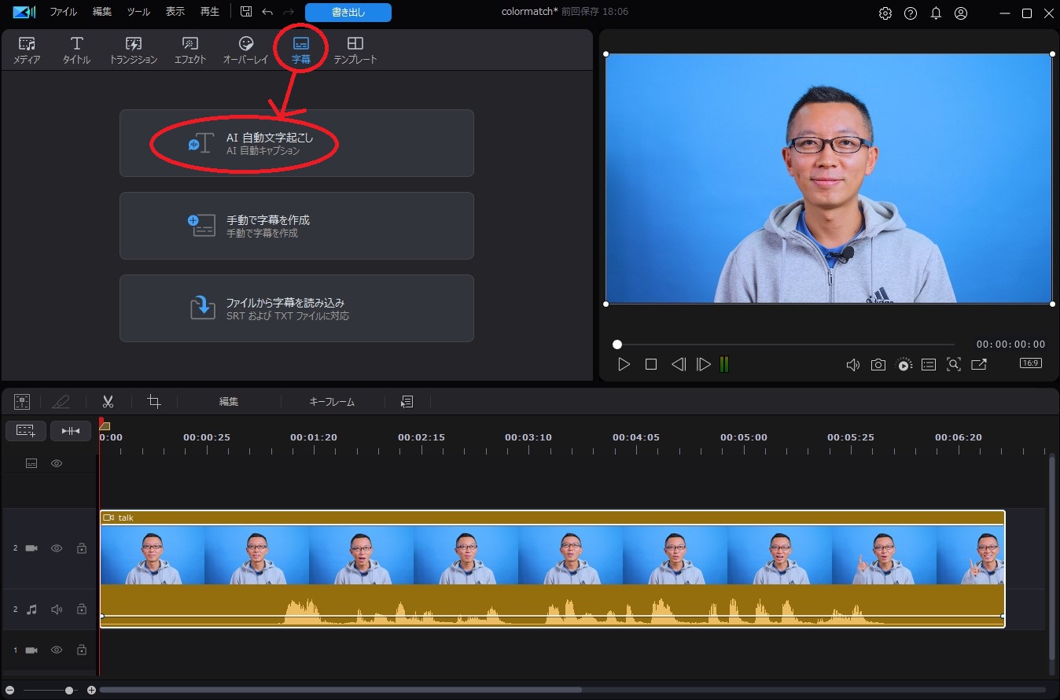Click the magnifier zoom icon under the preview
1060x700 pixels.
[x=953, y=364]
